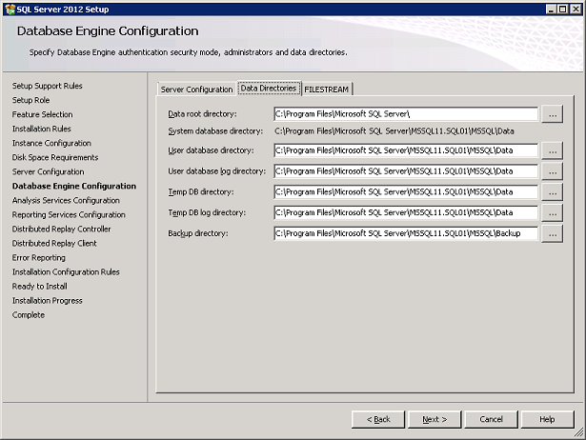This screenshot has width=586, height=440.
Task: Click the Setup Support Rules step
Action: 47,86
